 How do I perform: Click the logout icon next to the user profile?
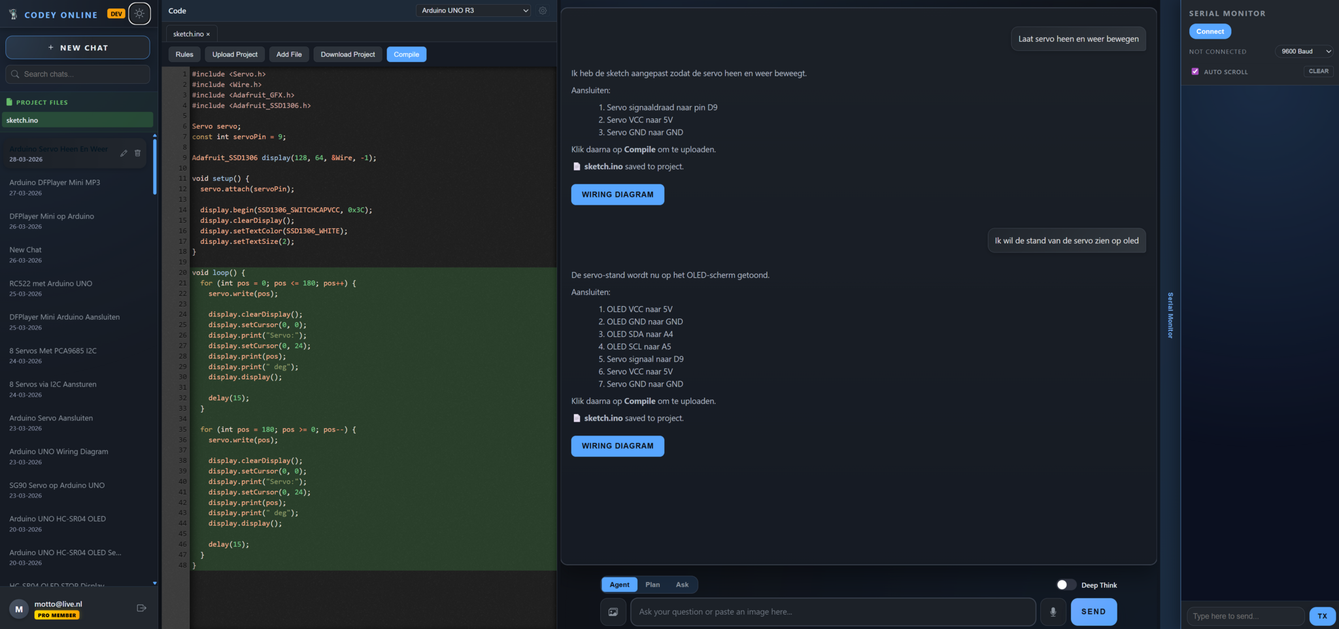pyautogui.click(x=141, y=608)
